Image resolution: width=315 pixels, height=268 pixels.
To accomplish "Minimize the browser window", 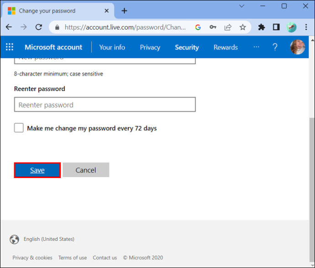I will (x=262, y=6).
